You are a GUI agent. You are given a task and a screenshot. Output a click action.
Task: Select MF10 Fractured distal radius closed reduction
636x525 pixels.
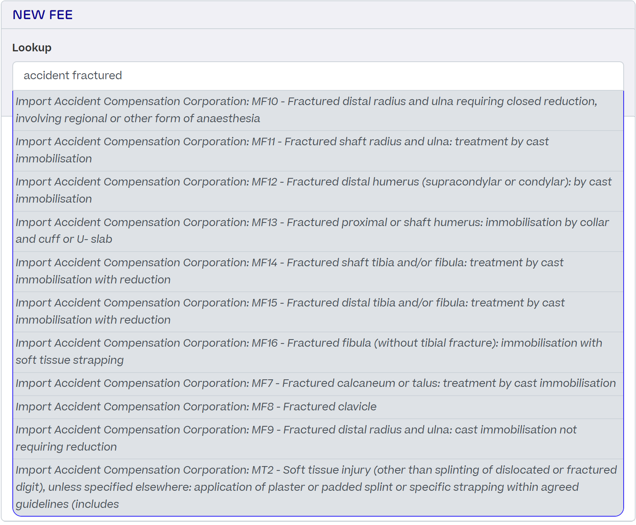click(x=318, y=110)
